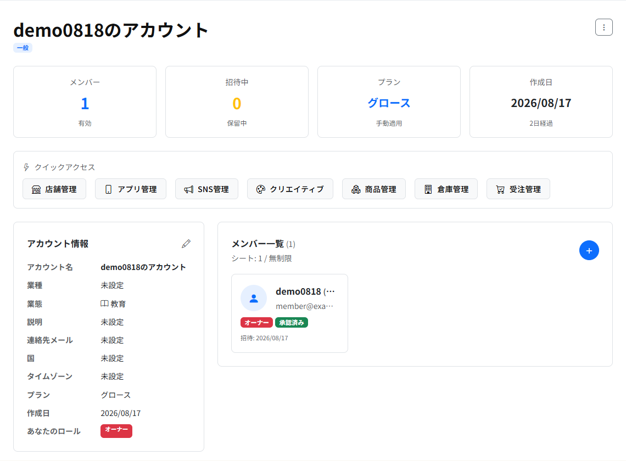Open the three-dot account options menu
Viewport: 626px width, 461px height.
pyautogui.click(x=603, y=27)
